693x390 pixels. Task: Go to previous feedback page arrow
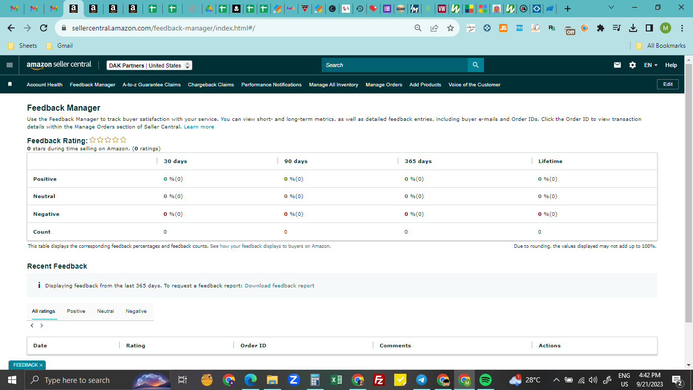pos(32,326)
